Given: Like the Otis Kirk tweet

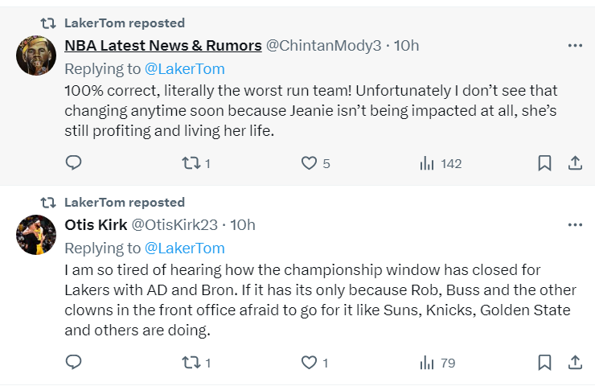Looking at the screenshot, I should pos(310,363).
